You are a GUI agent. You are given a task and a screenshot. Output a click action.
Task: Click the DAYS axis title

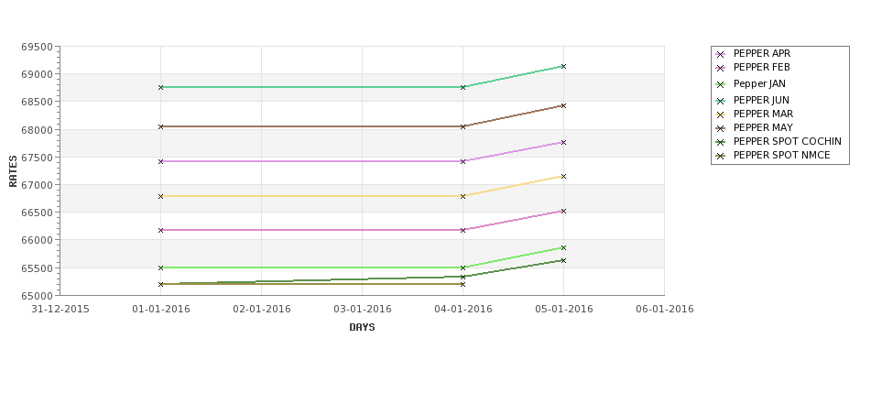point(362,328)
